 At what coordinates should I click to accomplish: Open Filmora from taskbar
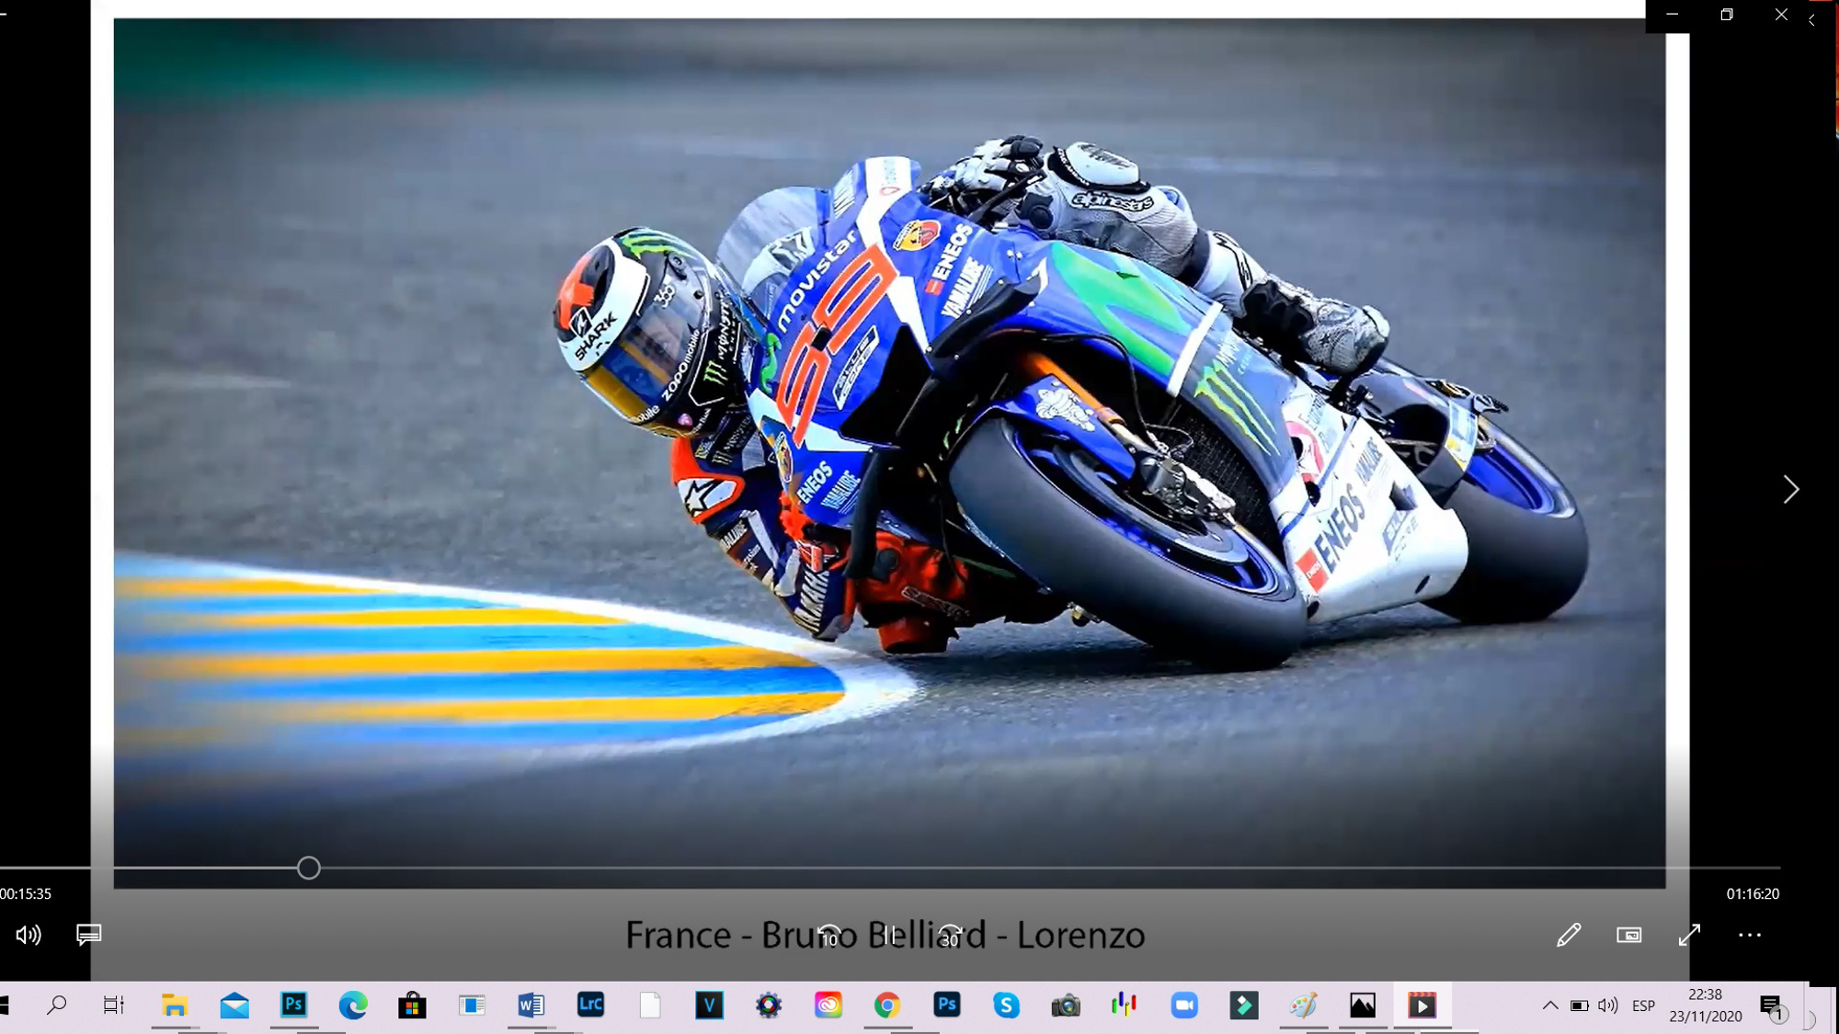tap(1243, 1006)
